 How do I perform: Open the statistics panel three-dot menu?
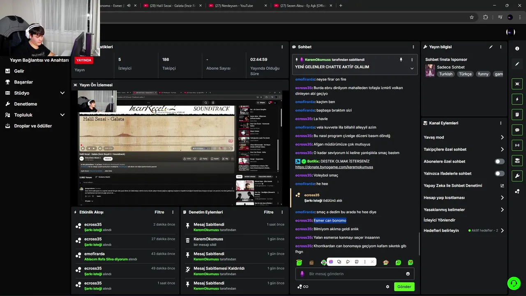[x=282, y=47]
